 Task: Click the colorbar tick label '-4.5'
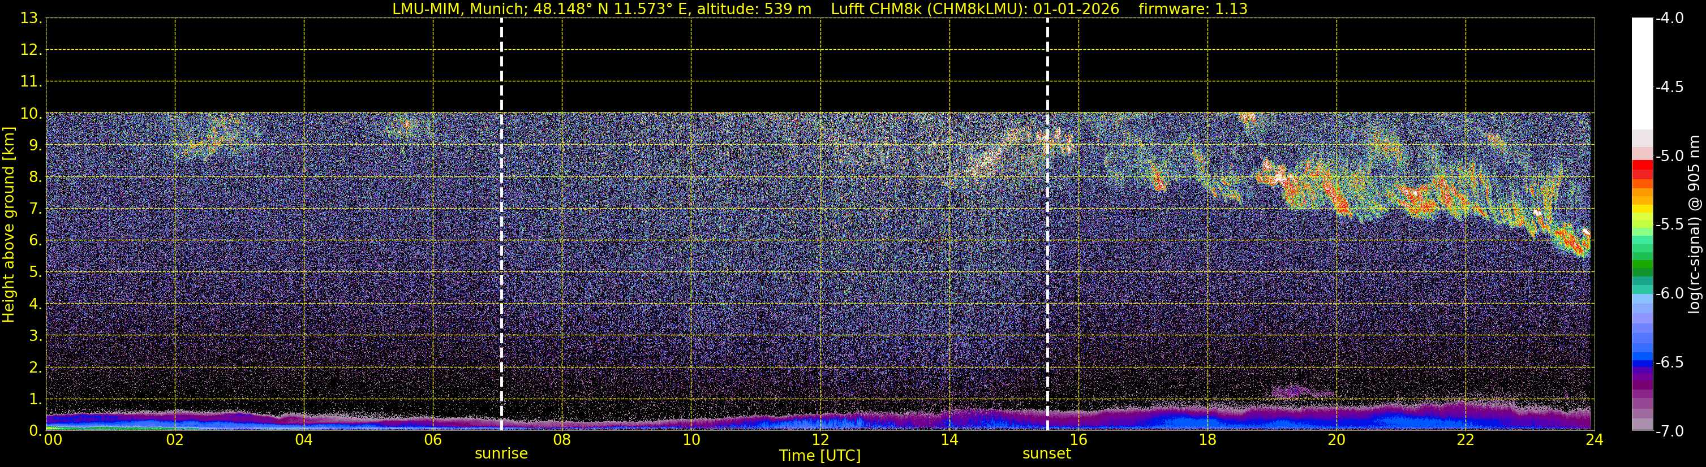tap(1669, 87)
